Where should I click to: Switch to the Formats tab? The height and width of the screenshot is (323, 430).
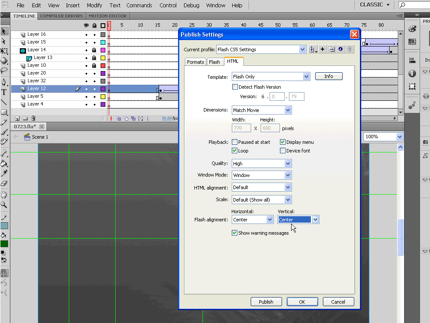[x=195, y=62]
